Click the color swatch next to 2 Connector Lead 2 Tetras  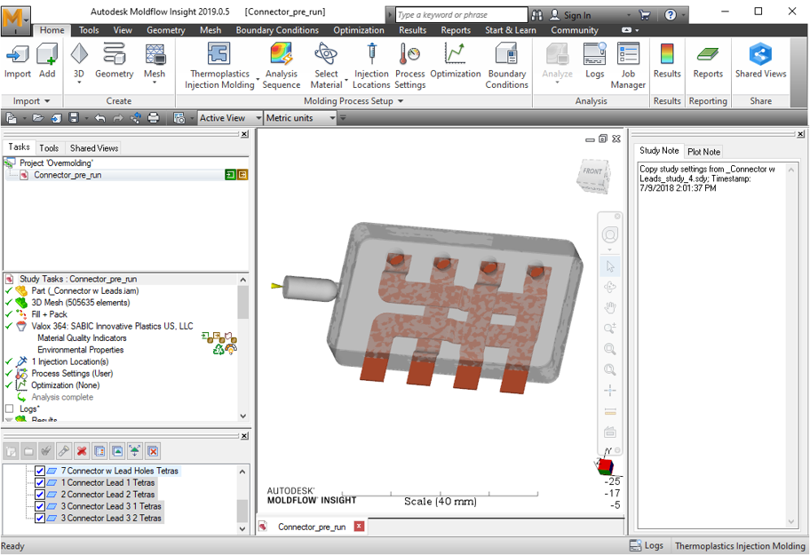click(52, 495)
